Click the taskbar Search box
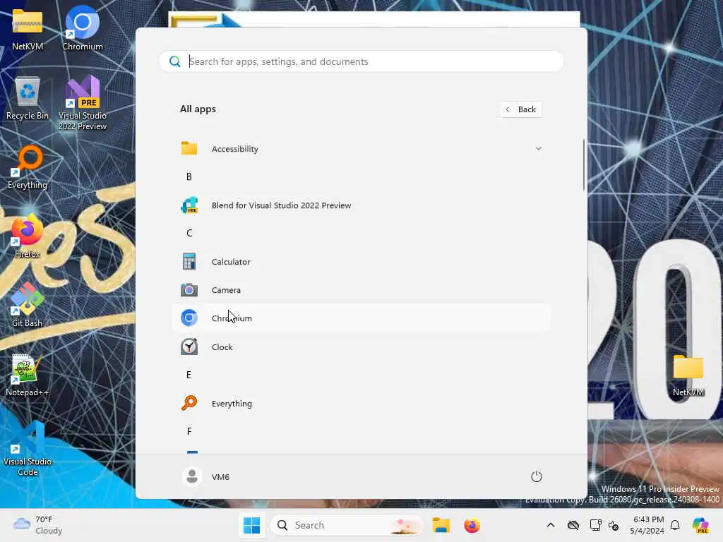The height and width of the screenshot is (542, 723). point(346,525)
